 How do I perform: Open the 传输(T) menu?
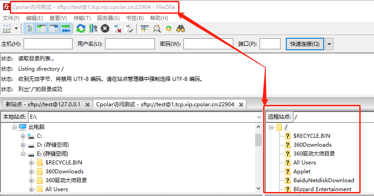(x=82, y=18)
